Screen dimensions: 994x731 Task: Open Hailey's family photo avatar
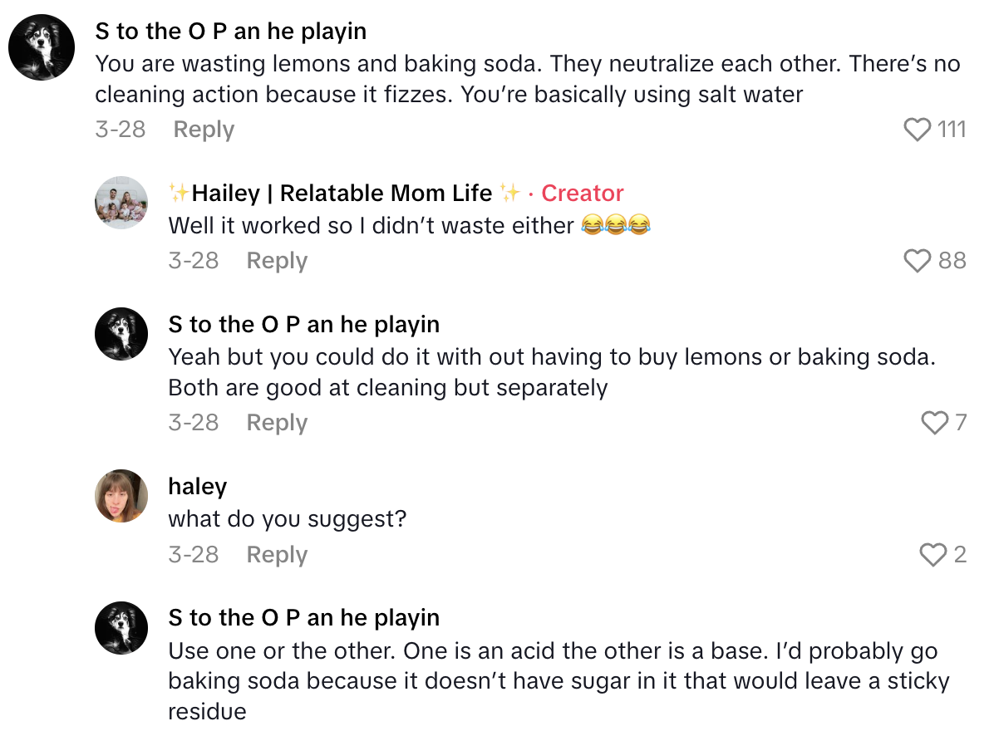pyautogui.click(x=121, y=203)
